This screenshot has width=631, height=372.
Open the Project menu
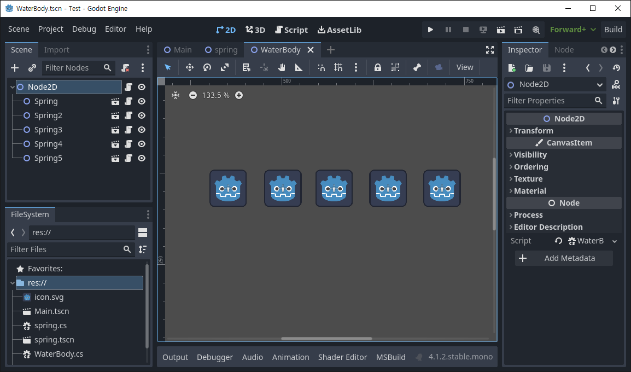click(x=51, y=29)
